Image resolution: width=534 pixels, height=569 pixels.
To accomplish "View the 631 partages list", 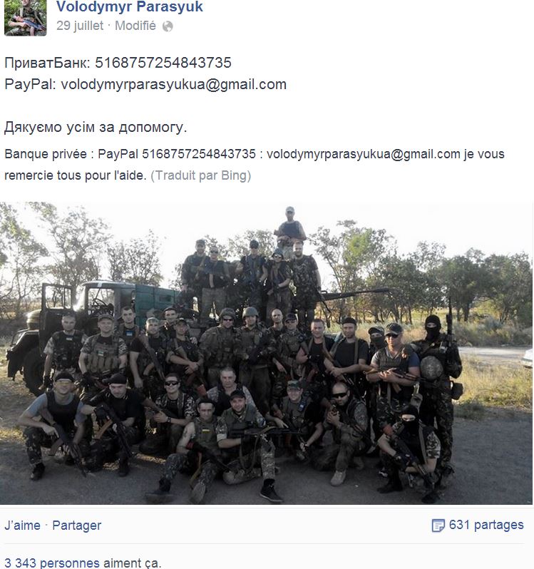I will click(x=486, y=525).
